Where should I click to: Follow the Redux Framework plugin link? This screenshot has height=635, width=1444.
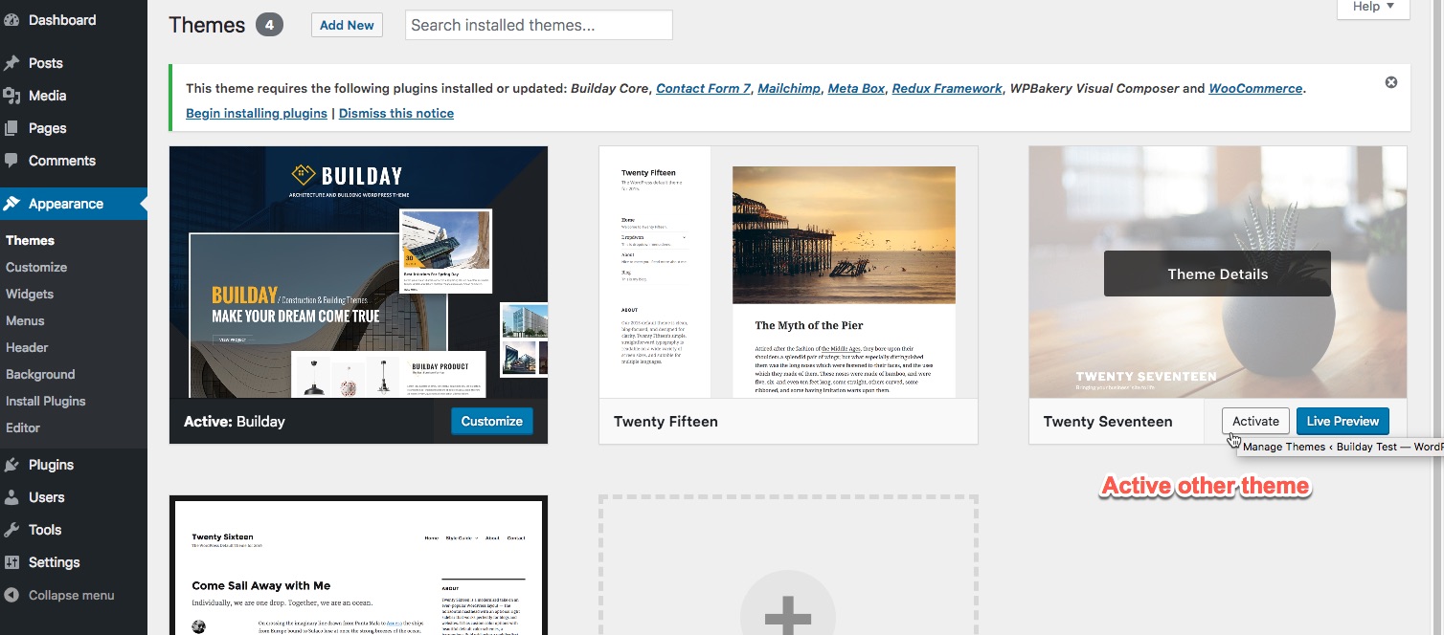(947, 88)
